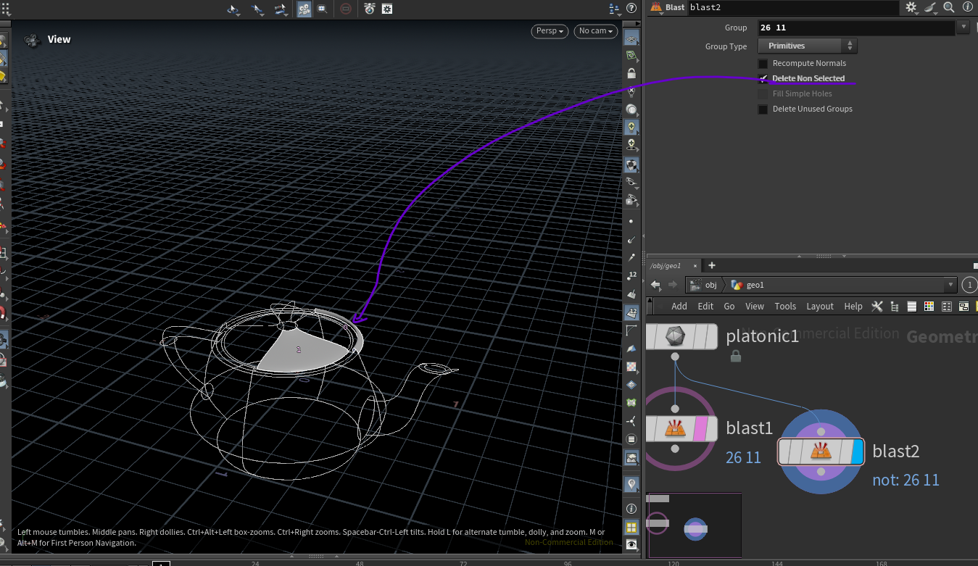Close the /obj/geo1 tab with its x

[x=695, y=265]
